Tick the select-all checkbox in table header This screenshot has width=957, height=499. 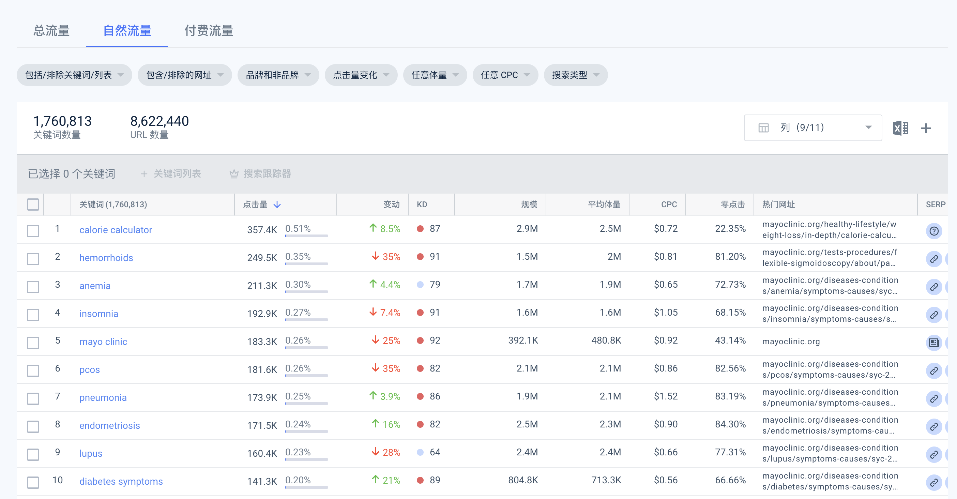click(33, 205)
